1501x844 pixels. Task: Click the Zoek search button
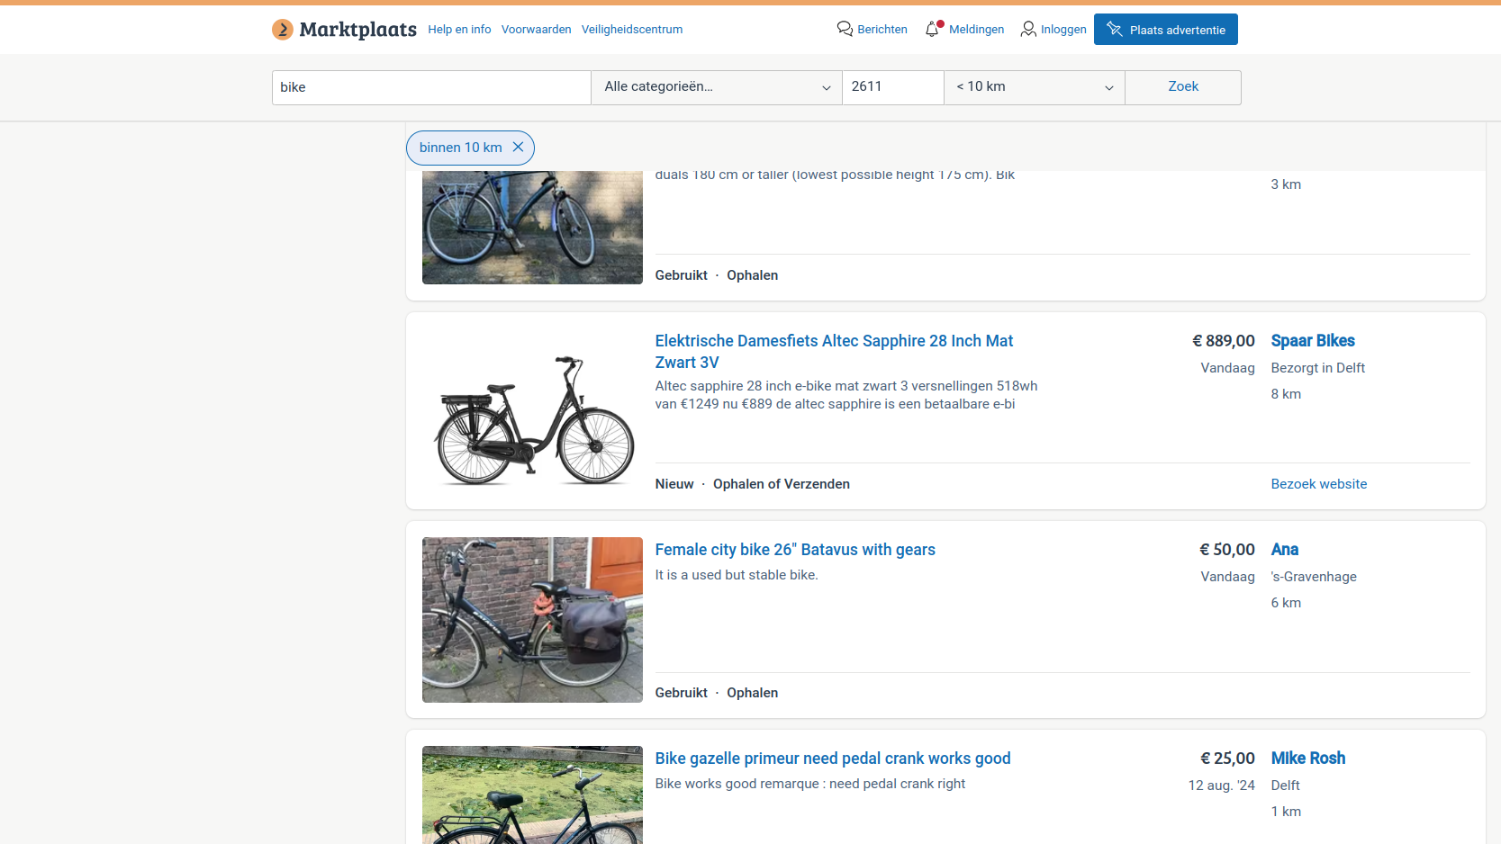(1183, 87)
